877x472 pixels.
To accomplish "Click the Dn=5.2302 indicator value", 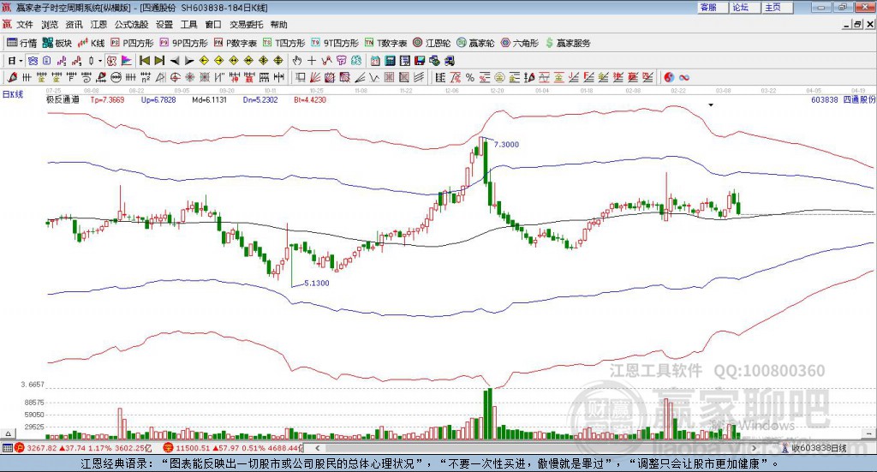I will coord(260,99).
